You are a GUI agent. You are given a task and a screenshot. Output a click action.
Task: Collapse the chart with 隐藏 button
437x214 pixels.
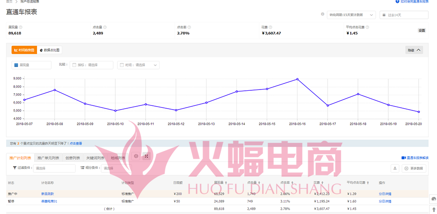[x=414, y=50]
